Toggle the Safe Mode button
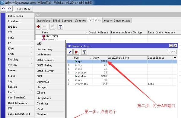This screenshot has width=181, height=118. [x=24, y=9]
